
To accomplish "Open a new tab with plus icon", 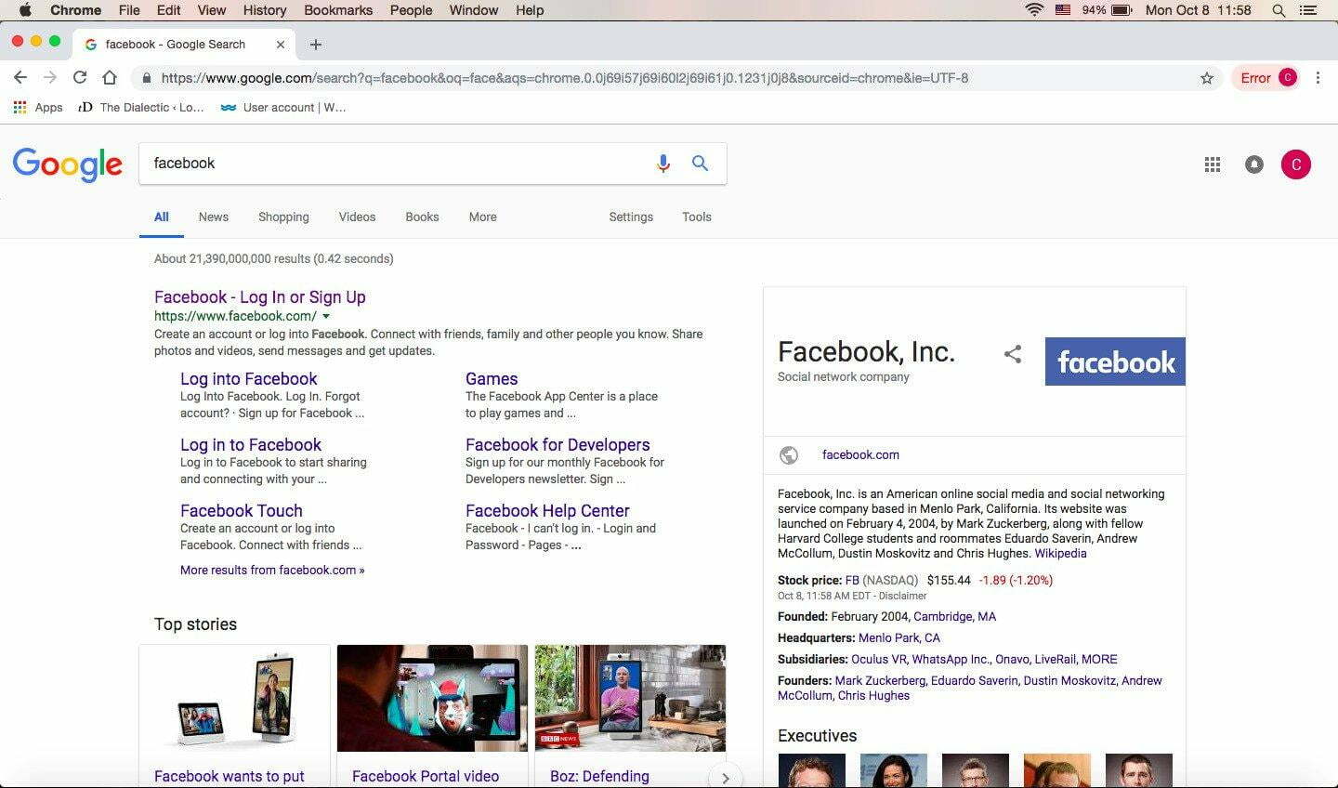I will pos(316,45).
